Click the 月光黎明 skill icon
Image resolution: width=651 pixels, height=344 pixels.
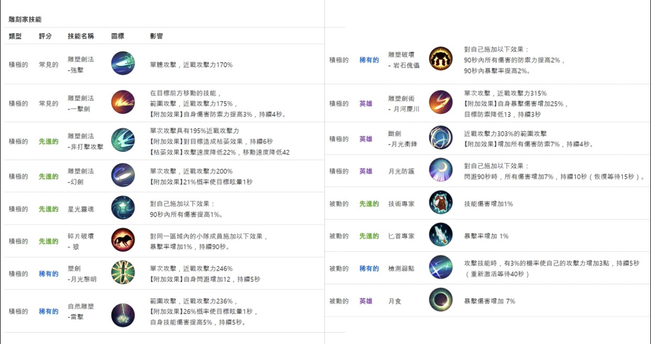(x=123, y=273)
